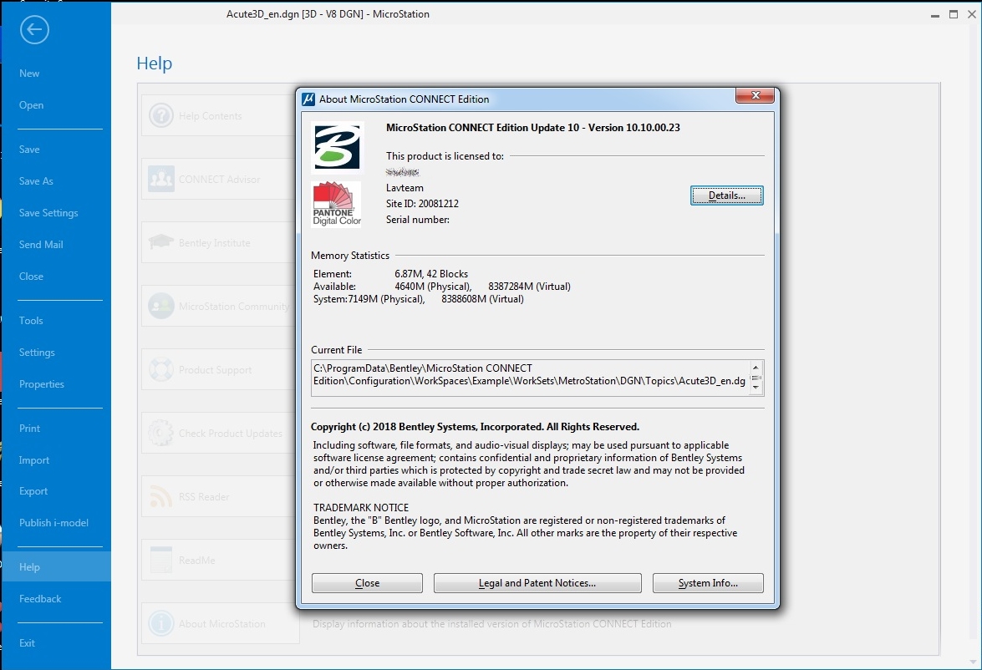Screen dimensions: 982x670
Task: Click the 'Memory Statistics' heading
Action: click(x=350, y=256)
